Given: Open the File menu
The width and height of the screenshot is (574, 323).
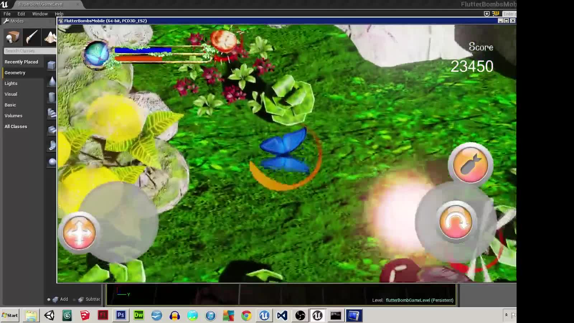Looking at the screenshot, I should point(7,14).
